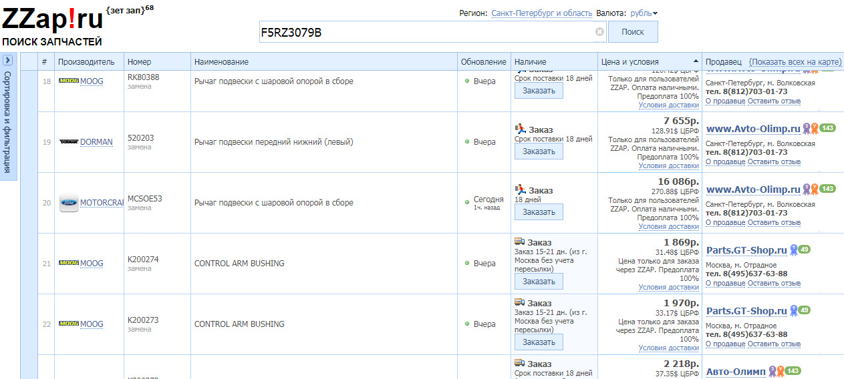The image size is (844, 379).
Task: Click the running courier icon in row 20
Action: (x=521, y=190)
